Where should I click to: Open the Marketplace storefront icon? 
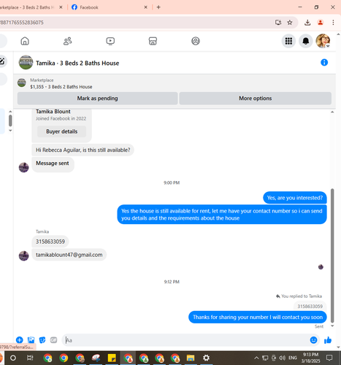(153, 41)
